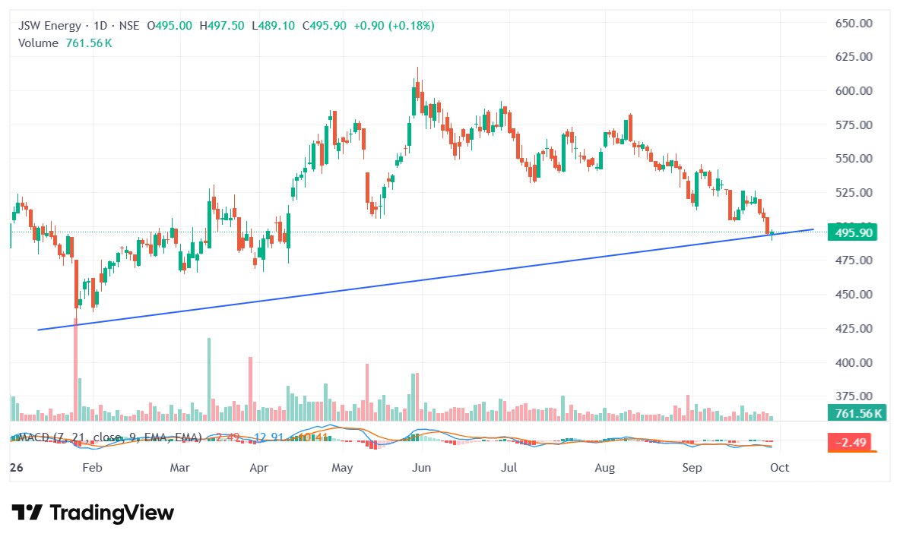Click the Jul label on time axis
Viewport: 900px width, 543px height.
509,468
